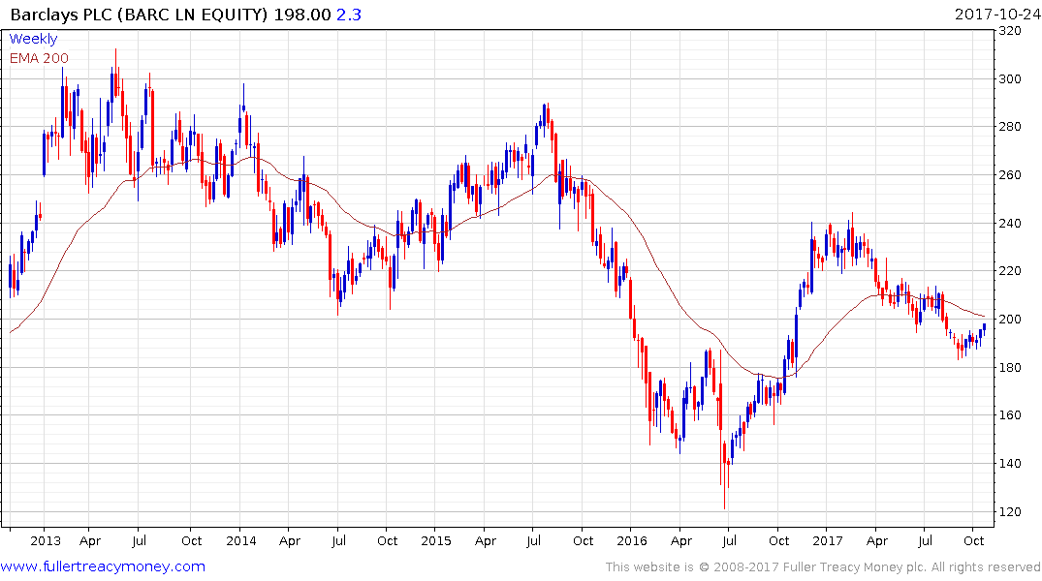
Task: Click the copyright notice text
Action: coord(823,567)
